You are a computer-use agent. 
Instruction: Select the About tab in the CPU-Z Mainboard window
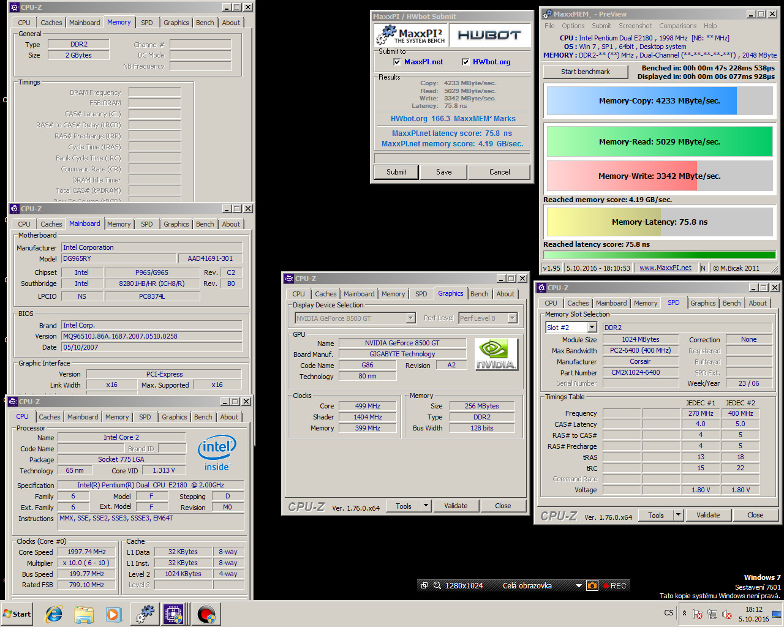(232, 224)
